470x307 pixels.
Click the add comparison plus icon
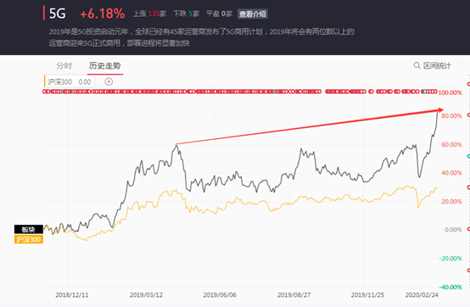tap(109, 81)
